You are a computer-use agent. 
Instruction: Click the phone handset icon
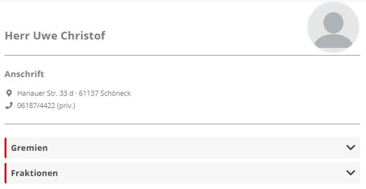(x=9, y=106)
